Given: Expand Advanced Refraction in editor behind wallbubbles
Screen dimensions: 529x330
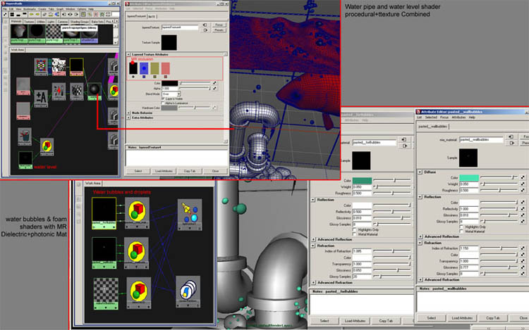Looking at the screenshot, I should click(x=313, y=283).
